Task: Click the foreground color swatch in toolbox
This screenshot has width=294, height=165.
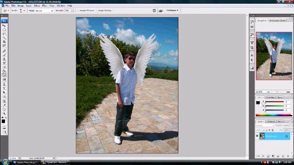Action: (3, 121)
